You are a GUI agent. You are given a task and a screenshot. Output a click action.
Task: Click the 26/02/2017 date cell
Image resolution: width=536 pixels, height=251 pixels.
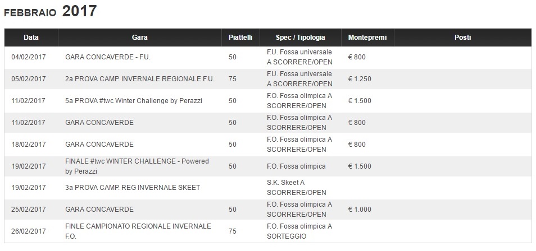click(x=29, y=231)
